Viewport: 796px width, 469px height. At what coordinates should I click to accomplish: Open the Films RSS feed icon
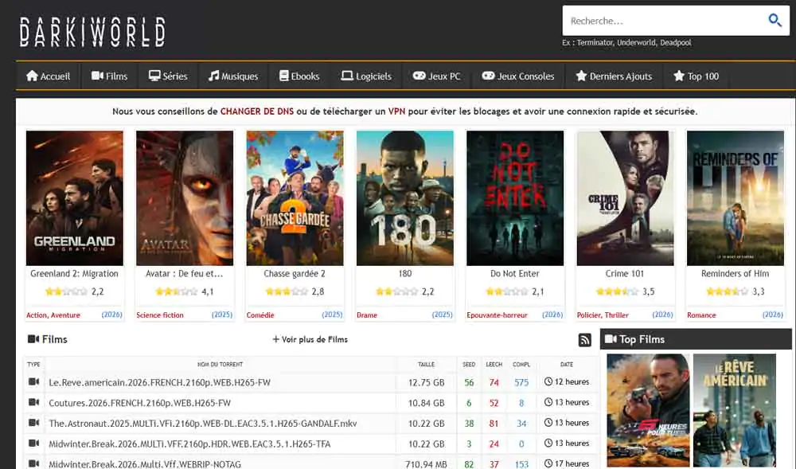(x=585, y=340)
